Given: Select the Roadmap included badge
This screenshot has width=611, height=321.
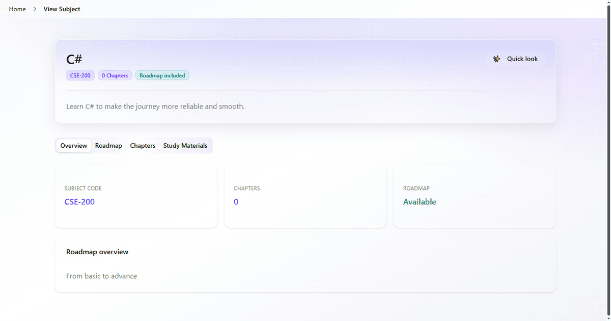Looking at the screenshot, I should click(x=162, y=75).
